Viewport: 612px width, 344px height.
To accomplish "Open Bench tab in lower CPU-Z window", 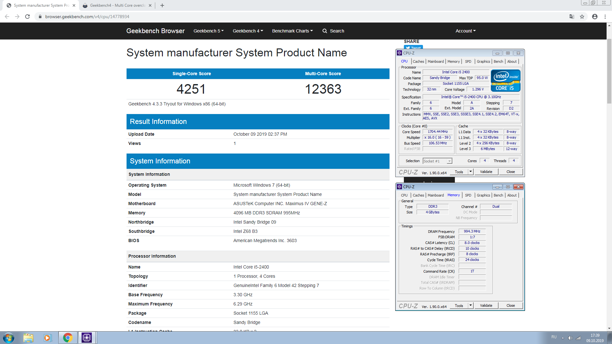I will pos(498,195).
